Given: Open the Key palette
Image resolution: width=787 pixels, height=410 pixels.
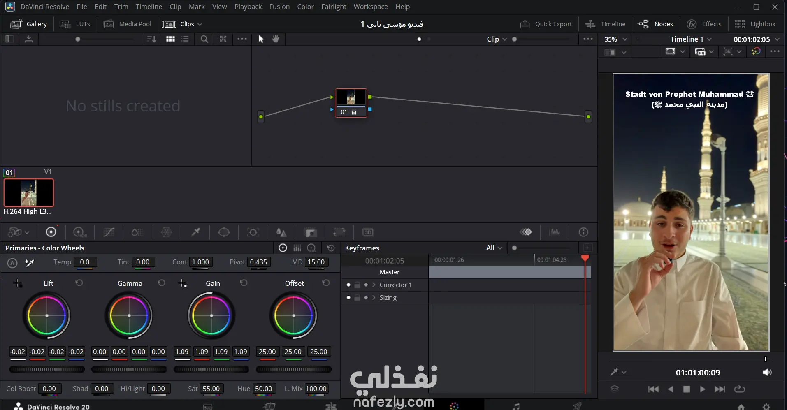Looking at the screenshot, I should coord(311,232).
